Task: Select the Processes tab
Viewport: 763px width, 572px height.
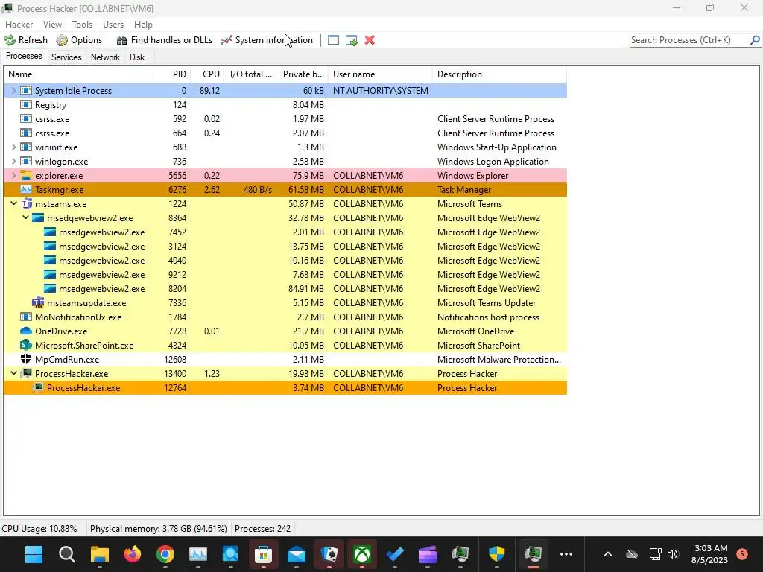Action: pyautogui.click(x=24, y=57)
